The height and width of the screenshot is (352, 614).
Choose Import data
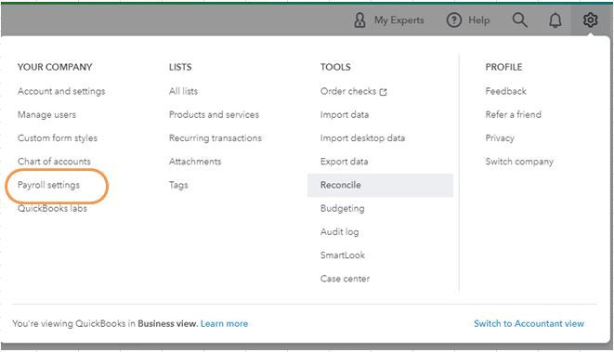(x=345, y=115)
